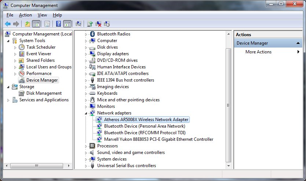Screen dimensions: 306x181
Task: Click the Processors chip icon
Action: (92, 146)
